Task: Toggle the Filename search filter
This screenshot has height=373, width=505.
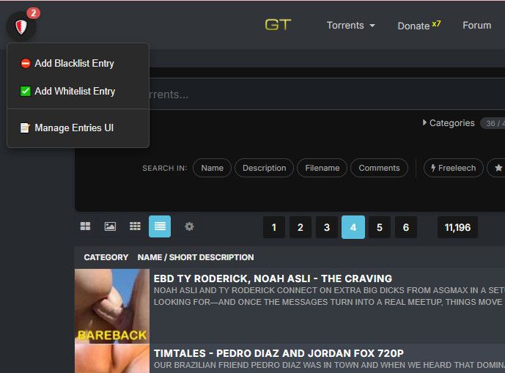Action: pos(322,168)
